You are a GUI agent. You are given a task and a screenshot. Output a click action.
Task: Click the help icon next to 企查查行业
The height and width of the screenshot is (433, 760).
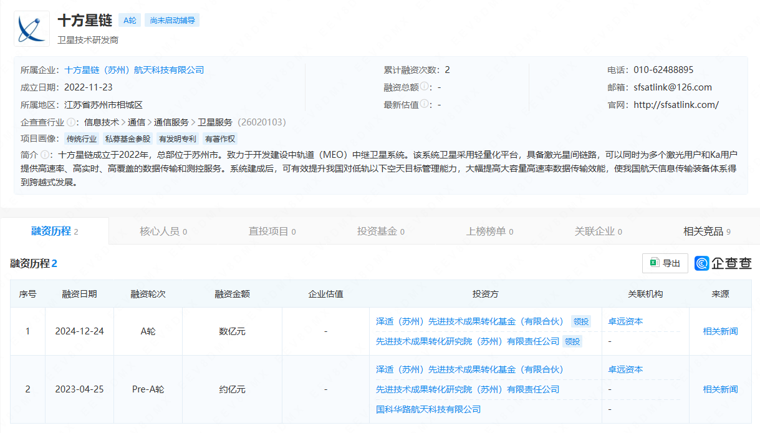[x=71, y=122]
